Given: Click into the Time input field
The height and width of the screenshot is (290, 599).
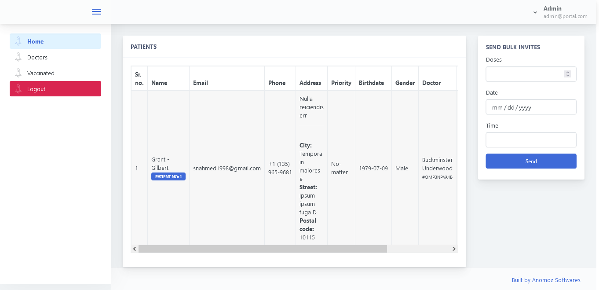Looking at the screenshot, I should tap(531, 140).
